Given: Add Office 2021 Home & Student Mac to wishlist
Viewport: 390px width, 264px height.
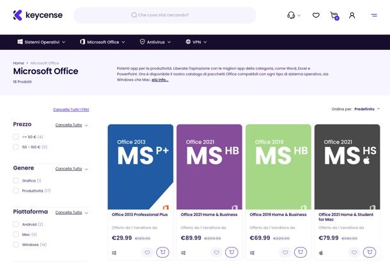Looking at the screenshot, I should [354, 252].
